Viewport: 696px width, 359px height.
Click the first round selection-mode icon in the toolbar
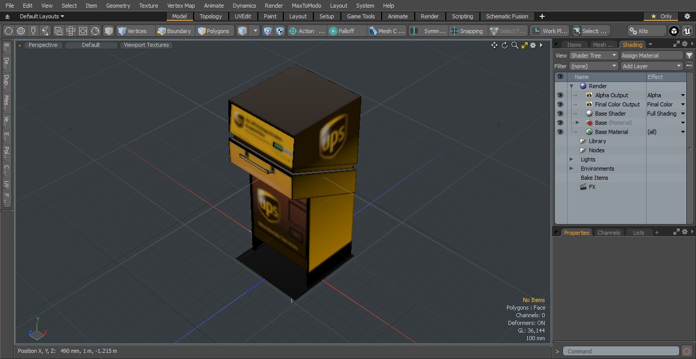pos(8,31)
